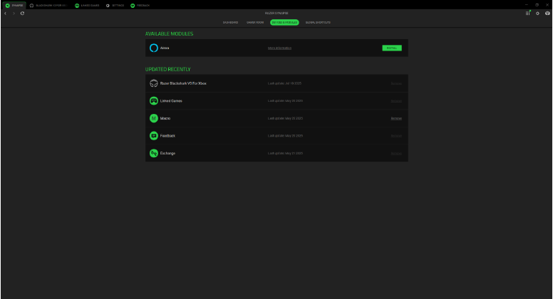
Task: Click the green Macro M icon
Action: (x=154, y=118)
